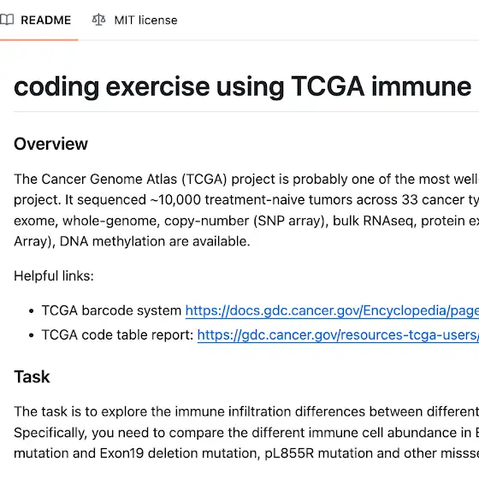
Task: Click the README book icon
Action: click(7, 20)
